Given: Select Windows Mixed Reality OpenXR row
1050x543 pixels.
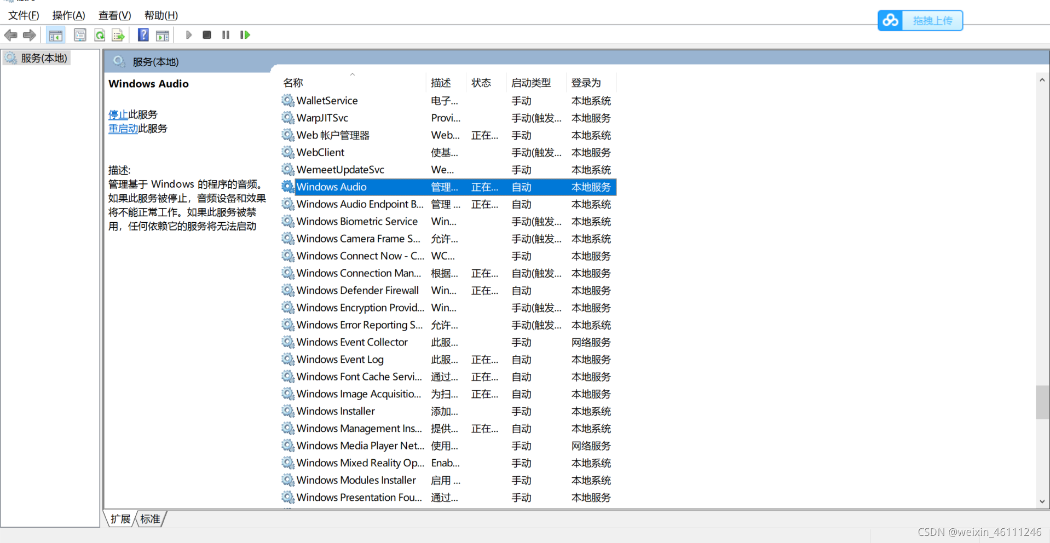Looking at the screenshot, I should point(449,463).
